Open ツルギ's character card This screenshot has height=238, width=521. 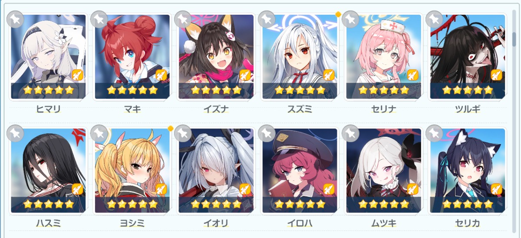pos(468,57)
